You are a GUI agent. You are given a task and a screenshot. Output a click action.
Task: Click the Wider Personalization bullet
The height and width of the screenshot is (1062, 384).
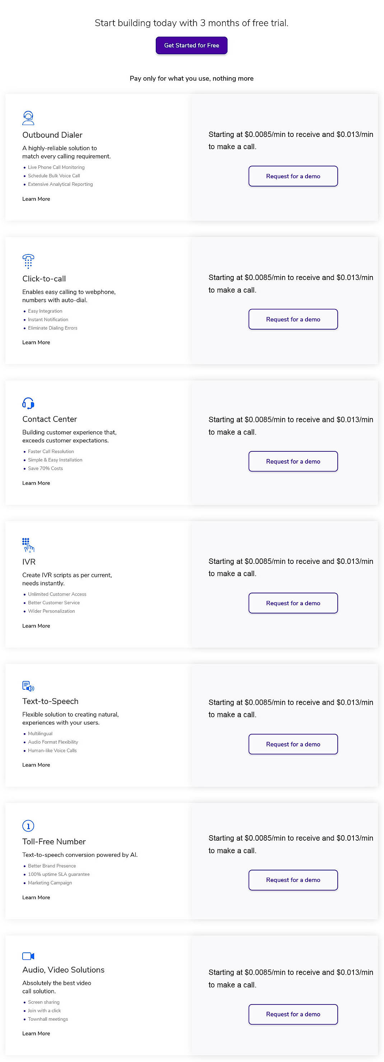pyautogui.click(x=51, y=611)
